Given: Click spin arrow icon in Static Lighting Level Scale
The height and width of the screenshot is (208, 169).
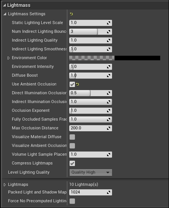Looking at the screenshot, I should [x=109, y=23].
